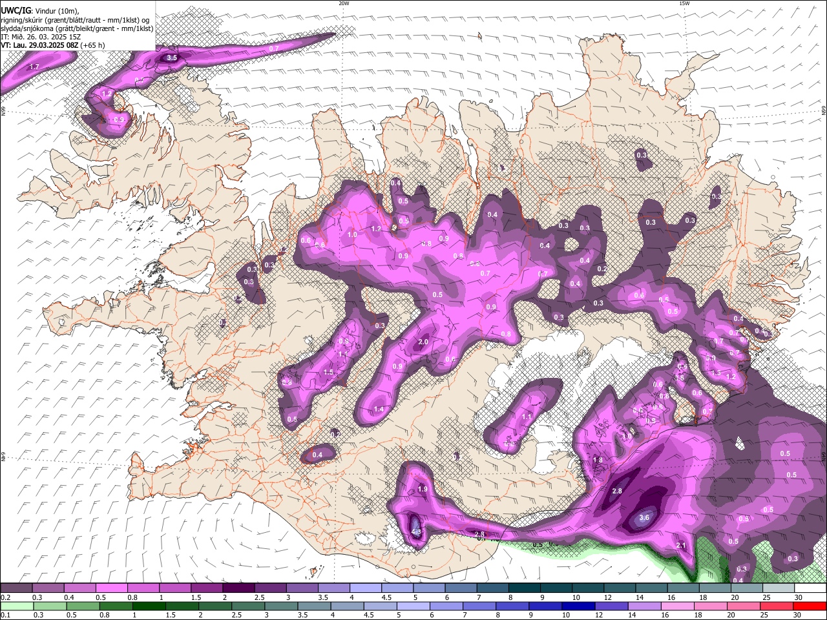Select the swatch labeled 4 in the lower legend row
Image resolution: width=827 pixels, height=620 pixels.
tap(347, 606)
